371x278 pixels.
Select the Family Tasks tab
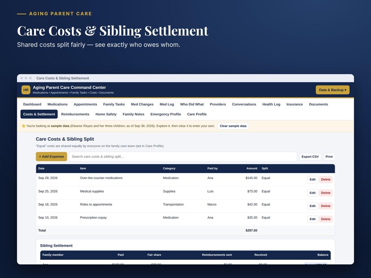(114, 104)
